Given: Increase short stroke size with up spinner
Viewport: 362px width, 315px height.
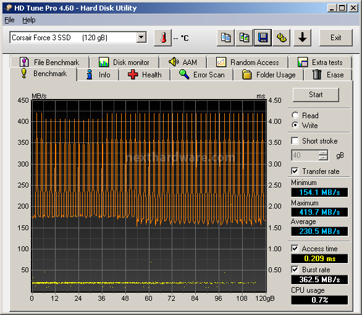Looking at the screenshot, I should pyautogui.click(x=323, y=153).
